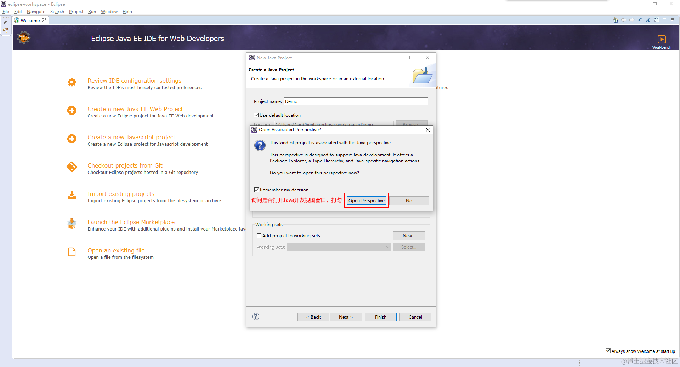Navigate forward in Welcome view
Image resolution: width=680 pixels, height=367 pixels.
[632, 20]
